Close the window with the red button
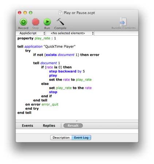Viewport: 154px width, 164px height. [x=20, y=13]
